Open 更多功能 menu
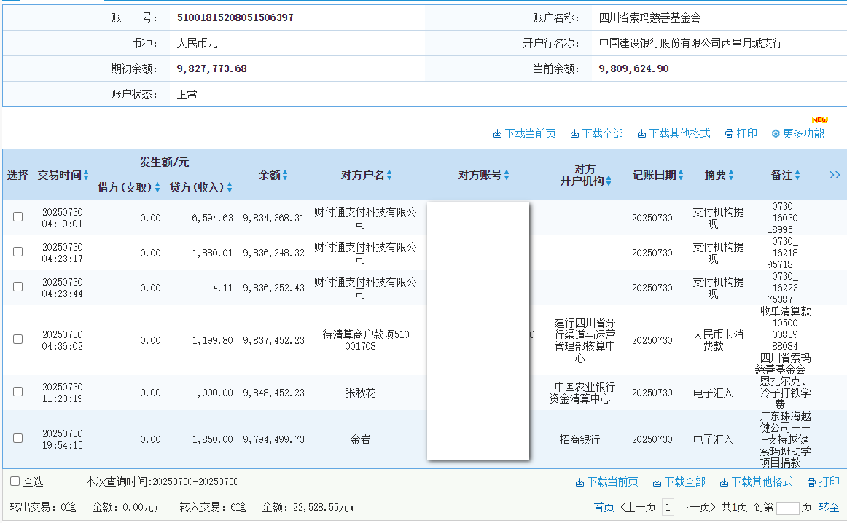847x523 pixels. (x=803, y=134)
